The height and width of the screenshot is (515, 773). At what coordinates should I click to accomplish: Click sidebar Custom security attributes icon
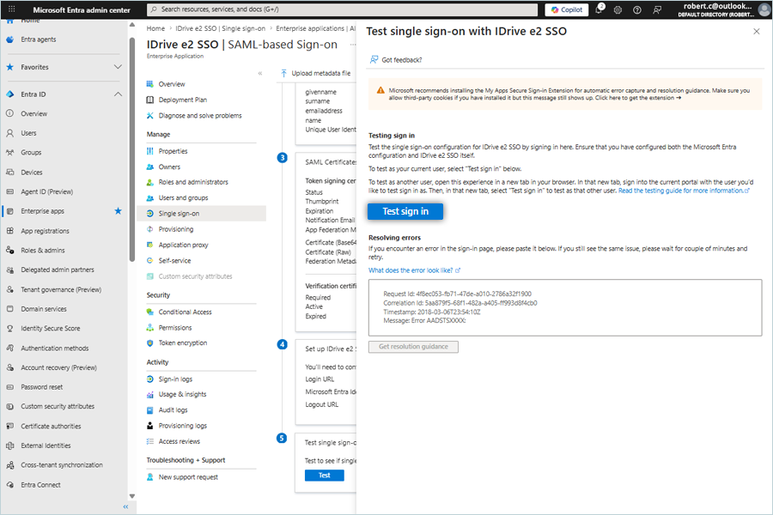click(x=9, y=407)
